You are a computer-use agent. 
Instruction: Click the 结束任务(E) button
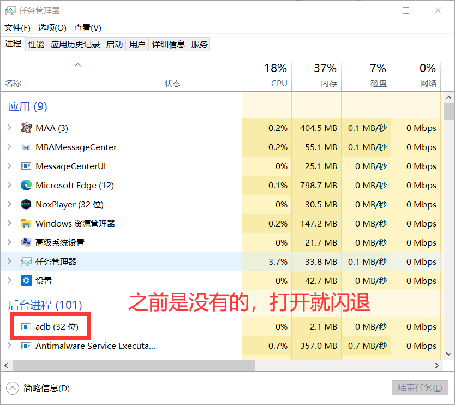[420, 388]
